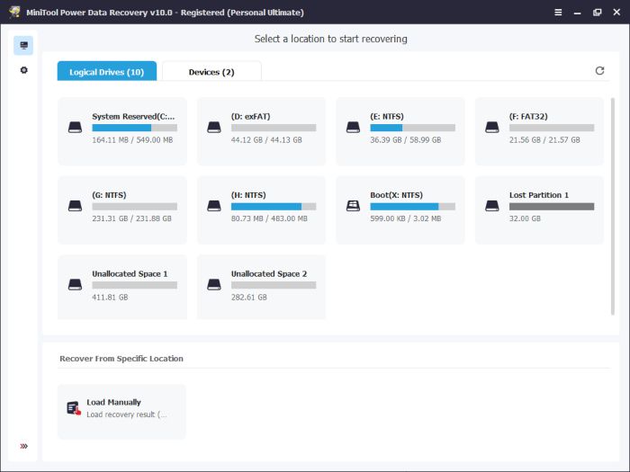Click the D: exFAT drive icon
Viewport: 630px width, 472px height.
214,128
